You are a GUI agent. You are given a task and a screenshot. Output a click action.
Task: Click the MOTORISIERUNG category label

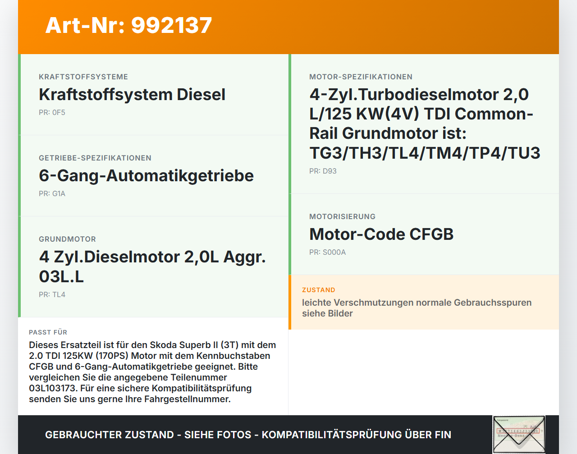[x=342, y=216]
